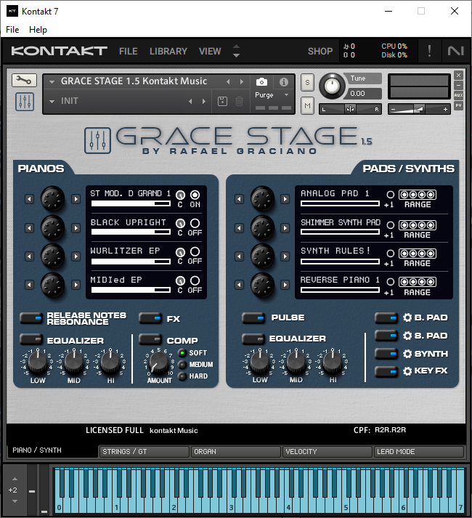Switch to LEAD MODE tab
Viewport: 472px width, 518px height.
418,452
